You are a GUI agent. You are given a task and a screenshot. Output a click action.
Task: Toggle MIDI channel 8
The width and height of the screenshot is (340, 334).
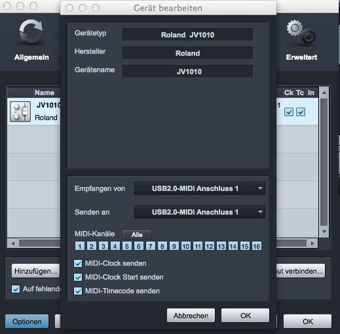tap(162, 246)
